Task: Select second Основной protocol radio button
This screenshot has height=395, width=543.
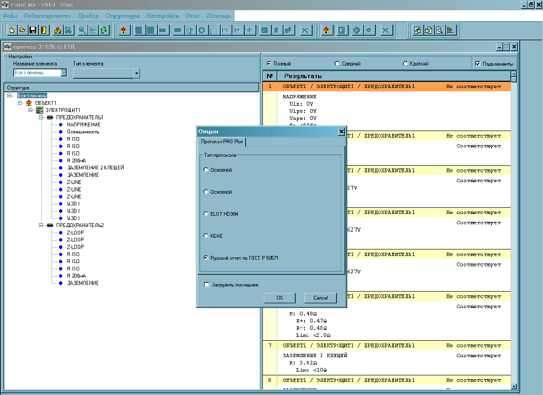Action: tap(206, 191)
